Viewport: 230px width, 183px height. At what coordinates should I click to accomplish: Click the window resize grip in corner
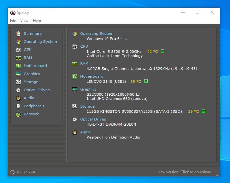(x=218, y=174)
